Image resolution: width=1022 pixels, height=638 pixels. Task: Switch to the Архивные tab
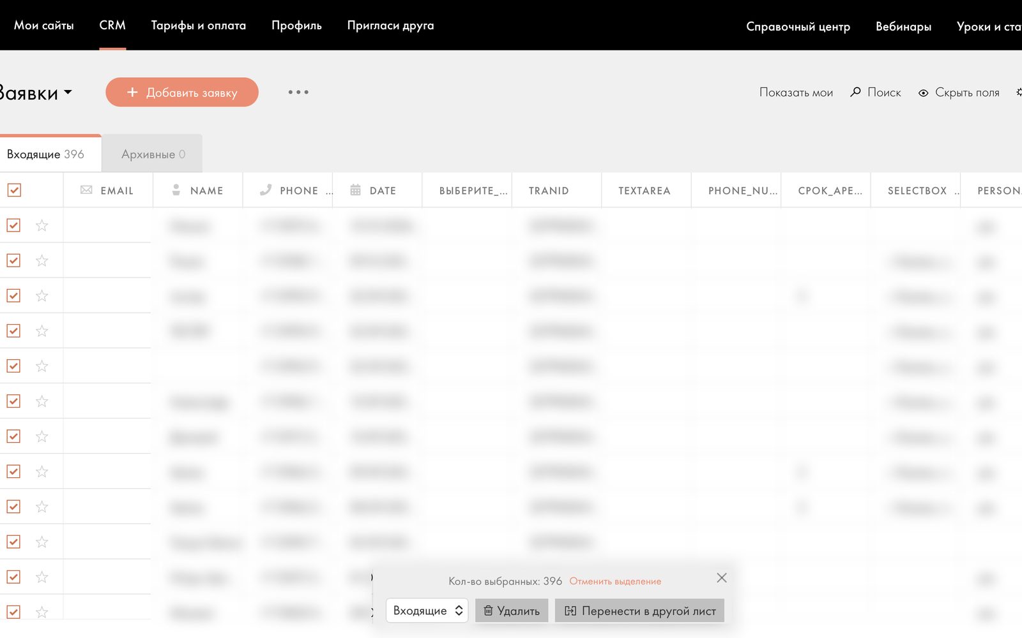[x=153, y=154]
